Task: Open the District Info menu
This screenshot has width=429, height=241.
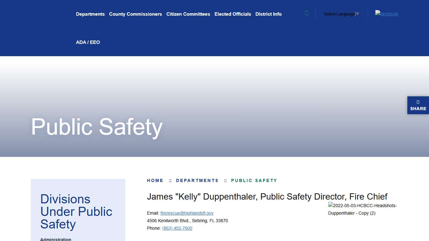Action: pyautogui.click(x=269, y=14)
